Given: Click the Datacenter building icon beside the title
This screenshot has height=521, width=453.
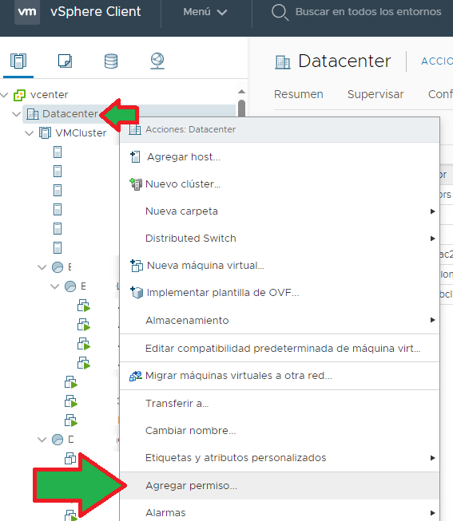Looking at the screenshot, I should tap(283, 62).
